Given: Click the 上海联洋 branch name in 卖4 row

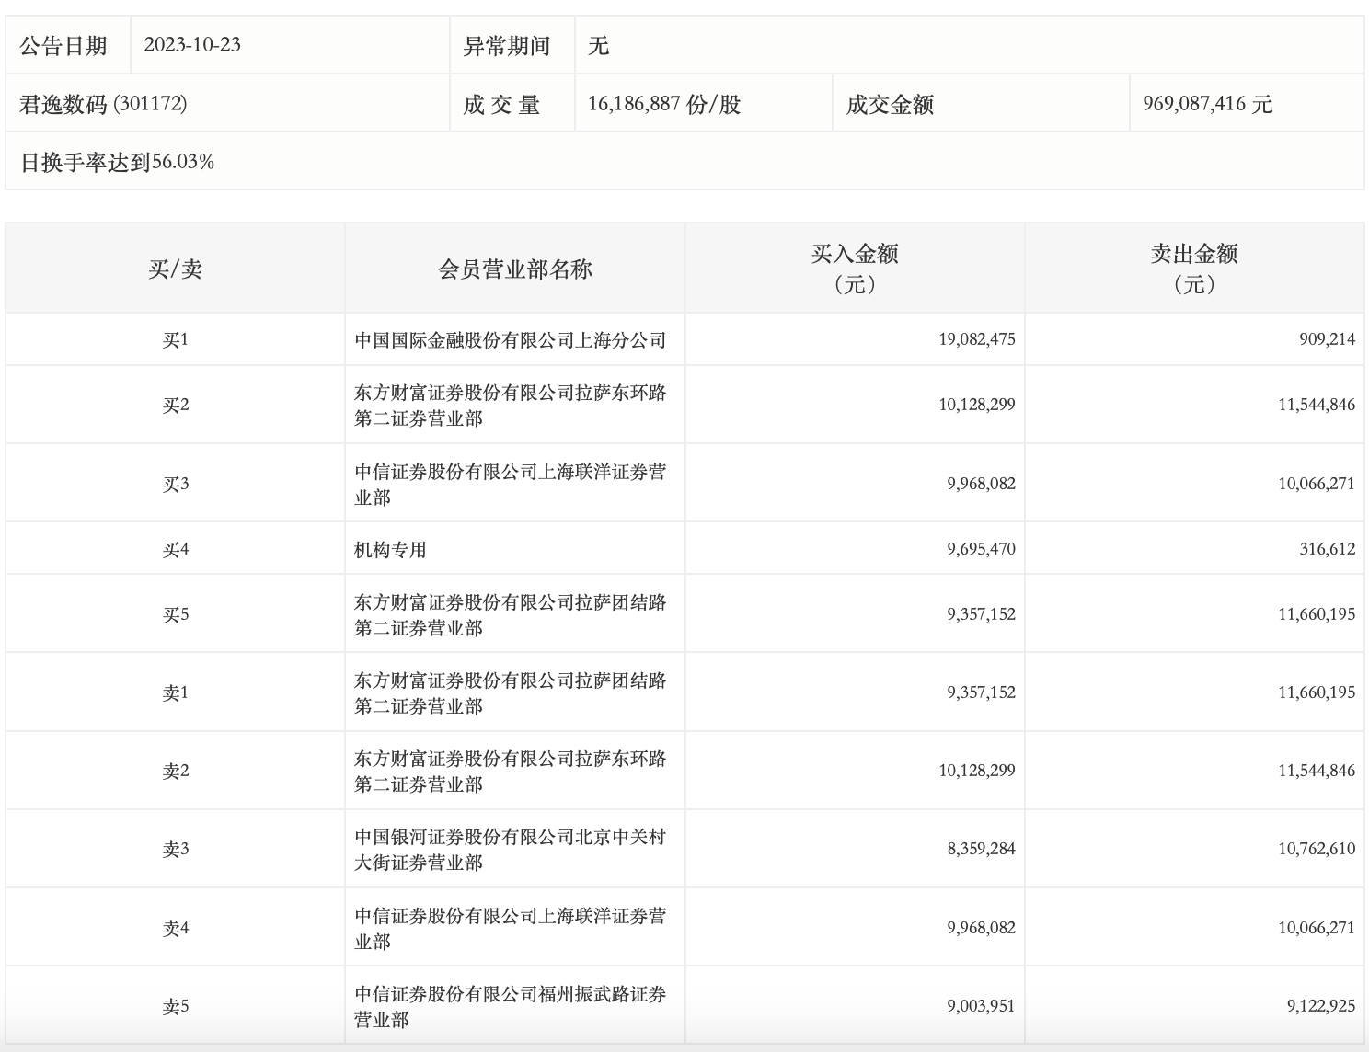Looking at the screenshot, I should [511, 928].
